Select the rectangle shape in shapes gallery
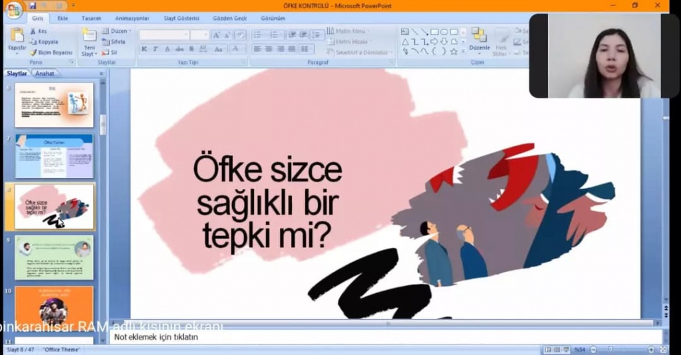Viewport: 681px width, 355px height. pyautogui.click(x=434, y=31)
